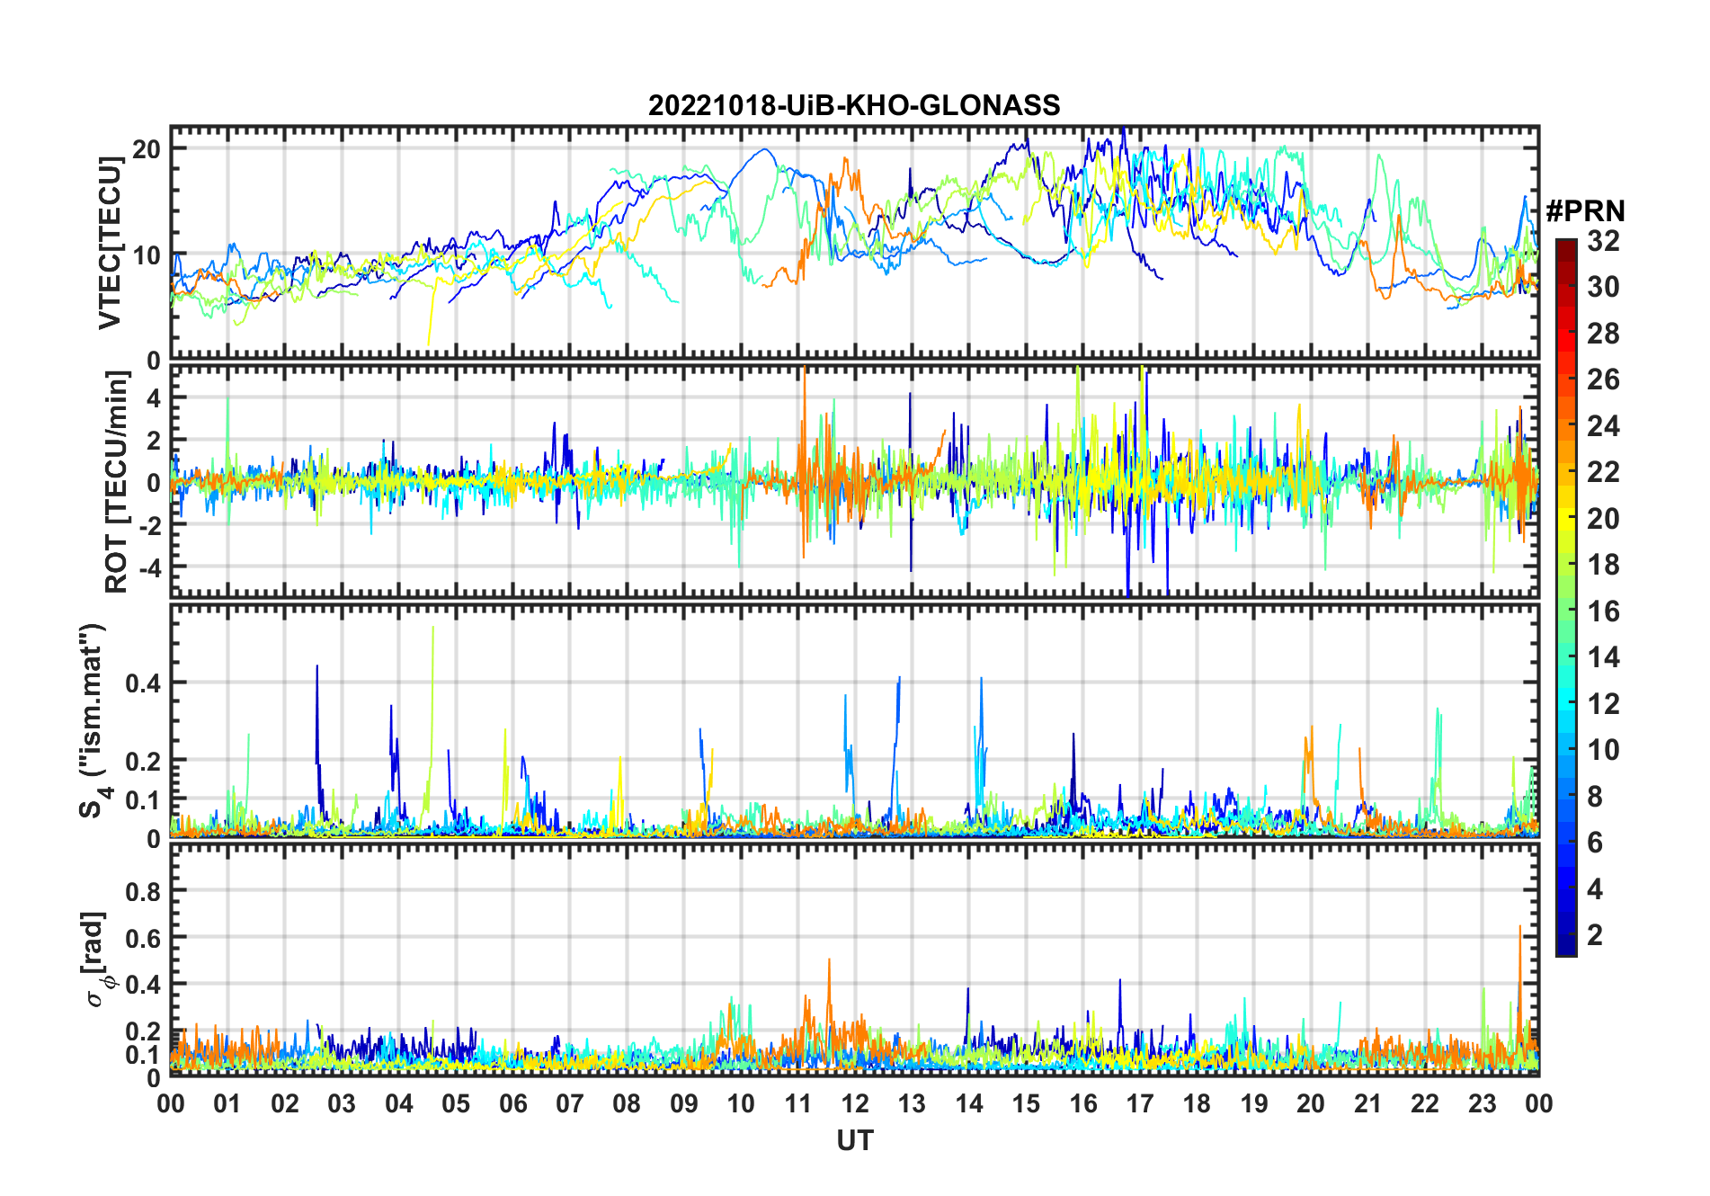
Task: Click the "ROT [TECU/min]" y-axis label
Action: [x=117, y=482]
